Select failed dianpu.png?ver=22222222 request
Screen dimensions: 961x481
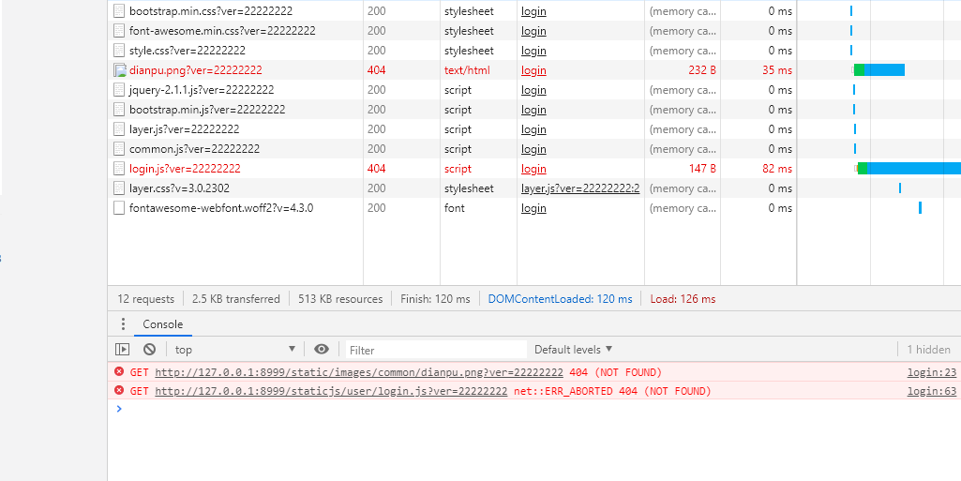tap(196, 70)
